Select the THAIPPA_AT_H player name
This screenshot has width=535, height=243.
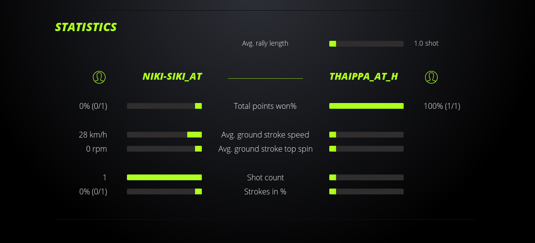pyautogui.click(x=363, y=77)
